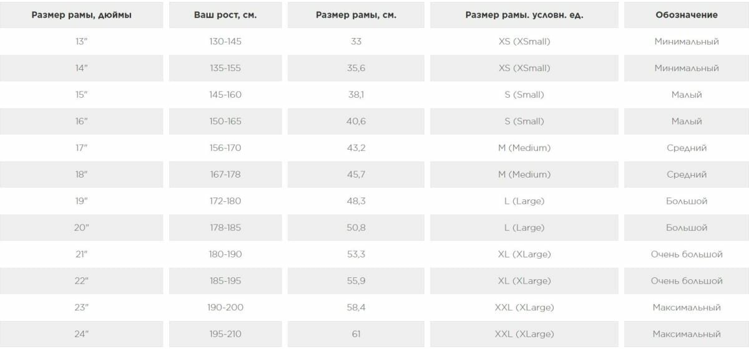Click the "Размер рамы, дюймы" column header
Image resolution: width=749 pixels, height=349 pixels.
coord(82,15)
